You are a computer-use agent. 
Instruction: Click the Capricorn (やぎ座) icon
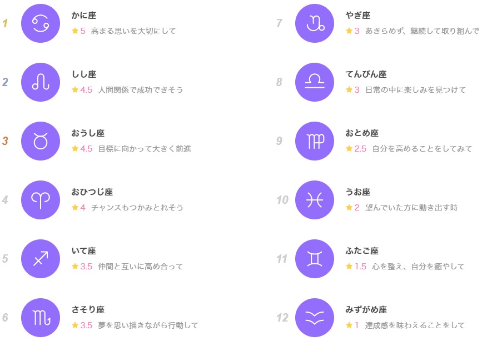315,23
